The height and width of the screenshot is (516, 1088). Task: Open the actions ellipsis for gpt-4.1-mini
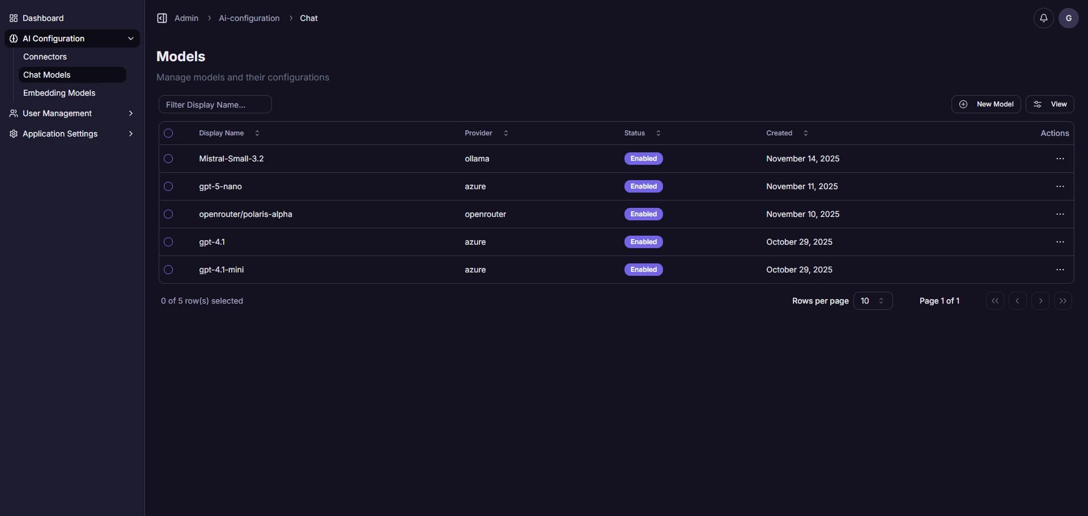(x=1060, y=270)
